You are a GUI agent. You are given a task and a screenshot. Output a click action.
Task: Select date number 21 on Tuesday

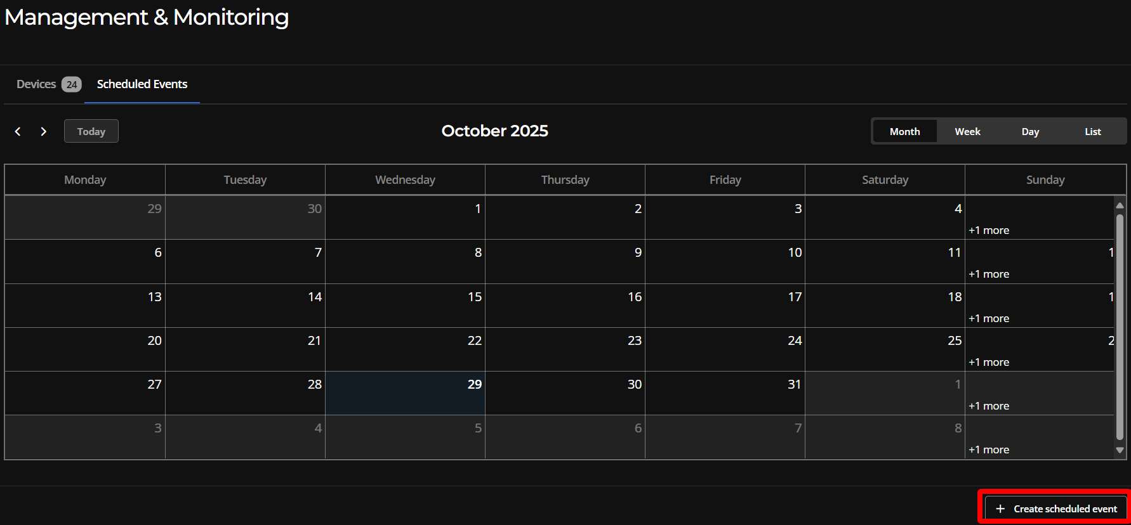(x=314, y=340)
